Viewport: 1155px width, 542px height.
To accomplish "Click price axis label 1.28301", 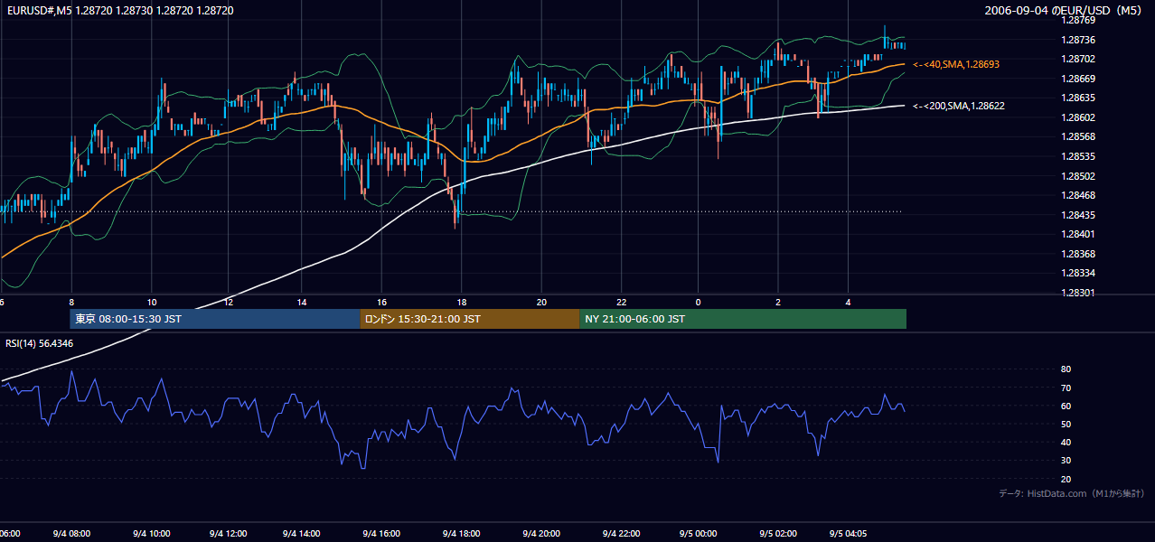I will tap(1078, 293).
